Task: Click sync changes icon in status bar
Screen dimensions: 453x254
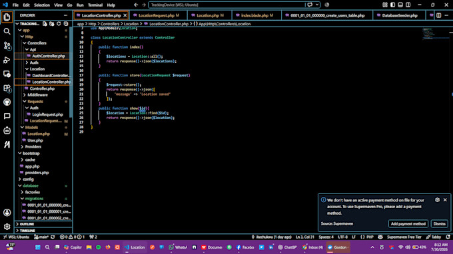Action: click(53, 237)
